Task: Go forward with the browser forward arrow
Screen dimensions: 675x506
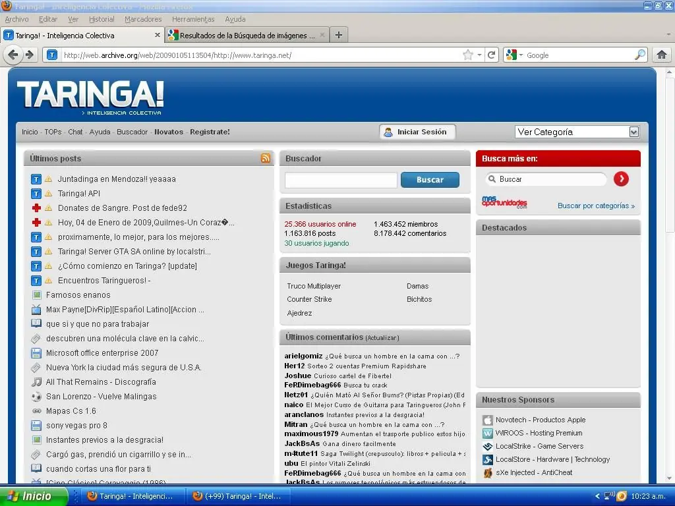Action: tap(30, 55)
